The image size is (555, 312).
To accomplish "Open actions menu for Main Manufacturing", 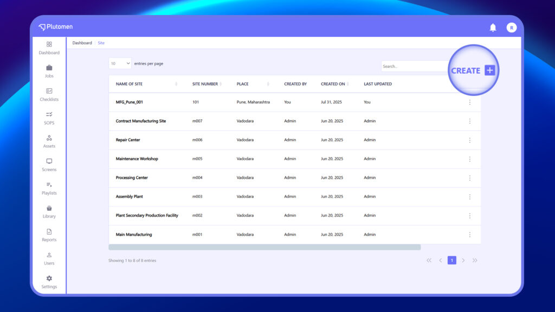I will tap(470, 235).
